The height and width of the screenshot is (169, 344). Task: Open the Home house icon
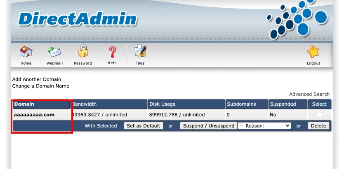tap(26, 52)
